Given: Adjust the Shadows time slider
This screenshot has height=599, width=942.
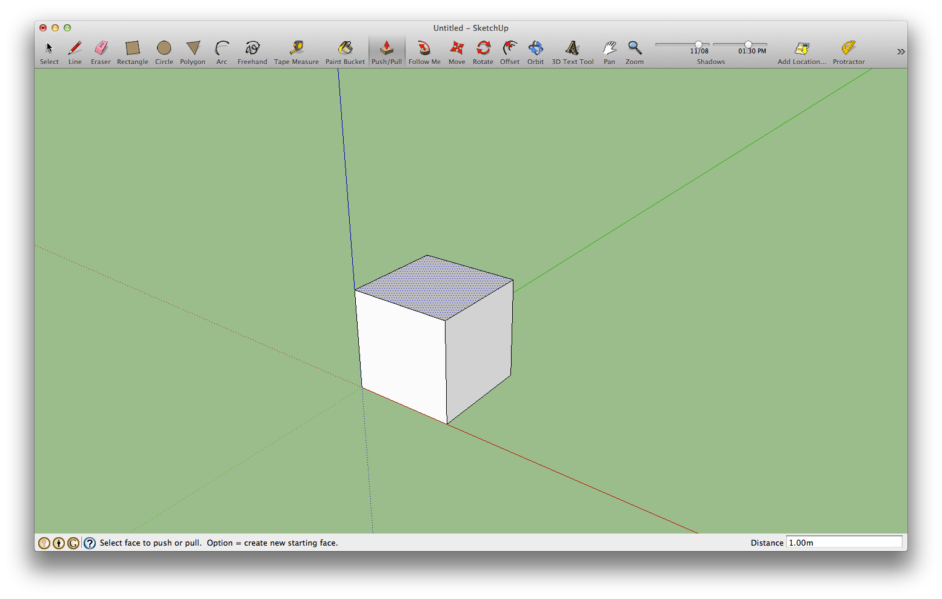Looking at the screenshot, I should click(x=748, y=44).
